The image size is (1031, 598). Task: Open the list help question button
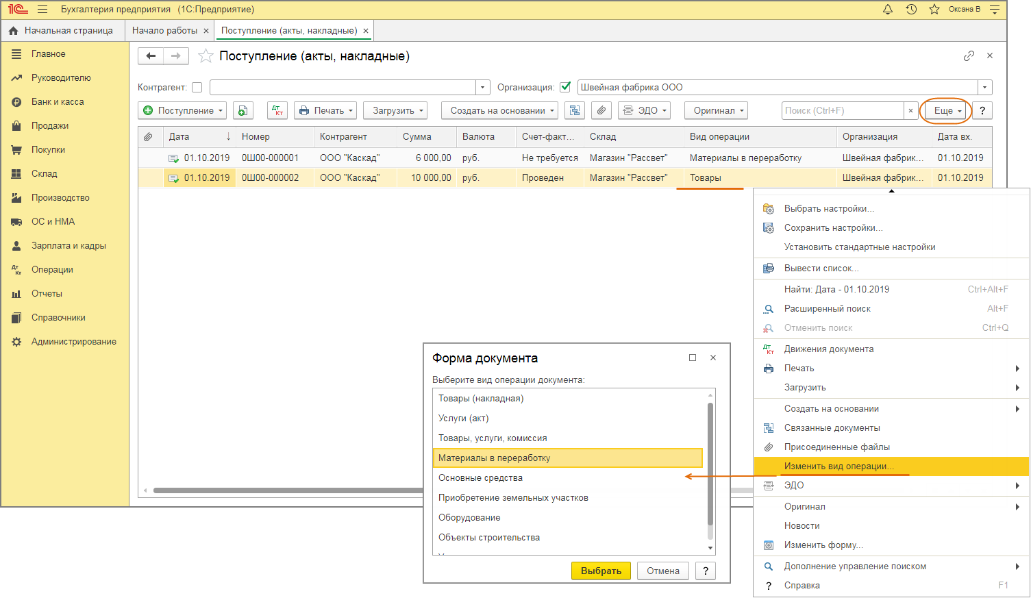point(982,110)
